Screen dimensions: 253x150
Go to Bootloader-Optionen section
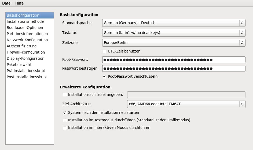(25, 28)
